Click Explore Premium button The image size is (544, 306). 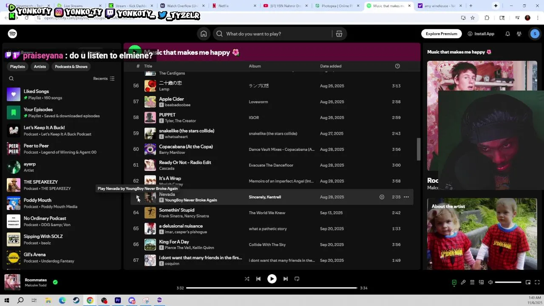442,34
